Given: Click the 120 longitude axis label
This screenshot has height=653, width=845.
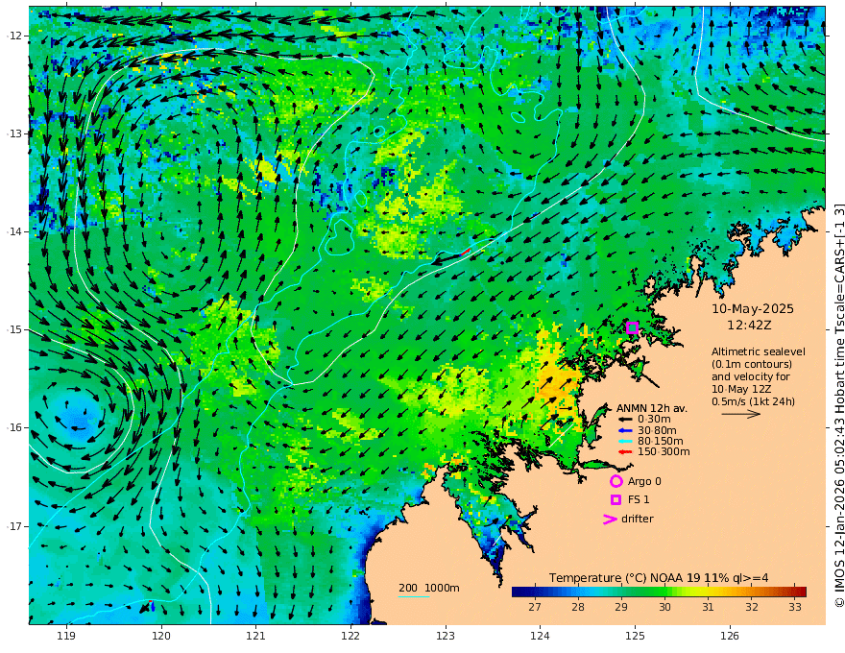Looking at the screenshot, I should tap(161, 637).
